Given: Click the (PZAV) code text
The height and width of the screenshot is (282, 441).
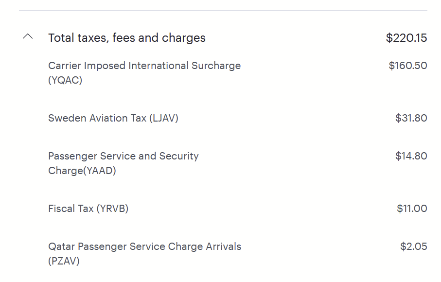Looking at the screenshot, I should pyautogui.click(x=64, y=261).
